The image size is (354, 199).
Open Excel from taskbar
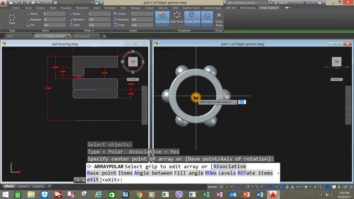pos(206,195)
